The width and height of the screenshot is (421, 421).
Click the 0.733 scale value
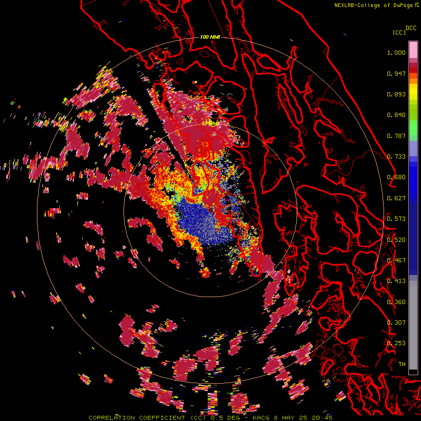tap(396, 157)
